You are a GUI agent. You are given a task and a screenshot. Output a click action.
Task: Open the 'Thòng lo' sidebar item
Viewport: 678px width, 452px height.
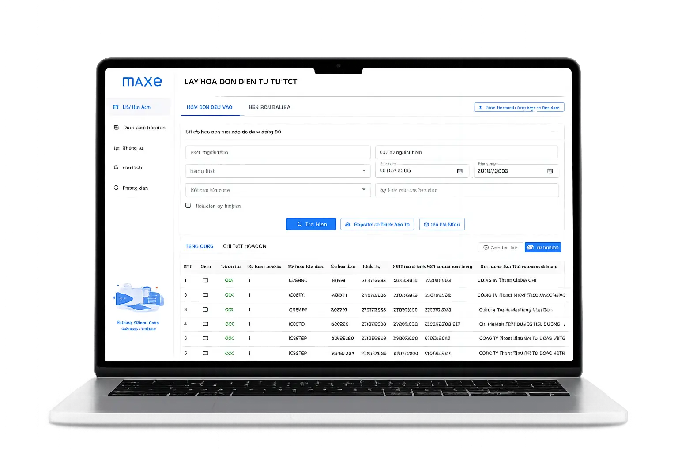pyautogui.click(x=128, y=148)
